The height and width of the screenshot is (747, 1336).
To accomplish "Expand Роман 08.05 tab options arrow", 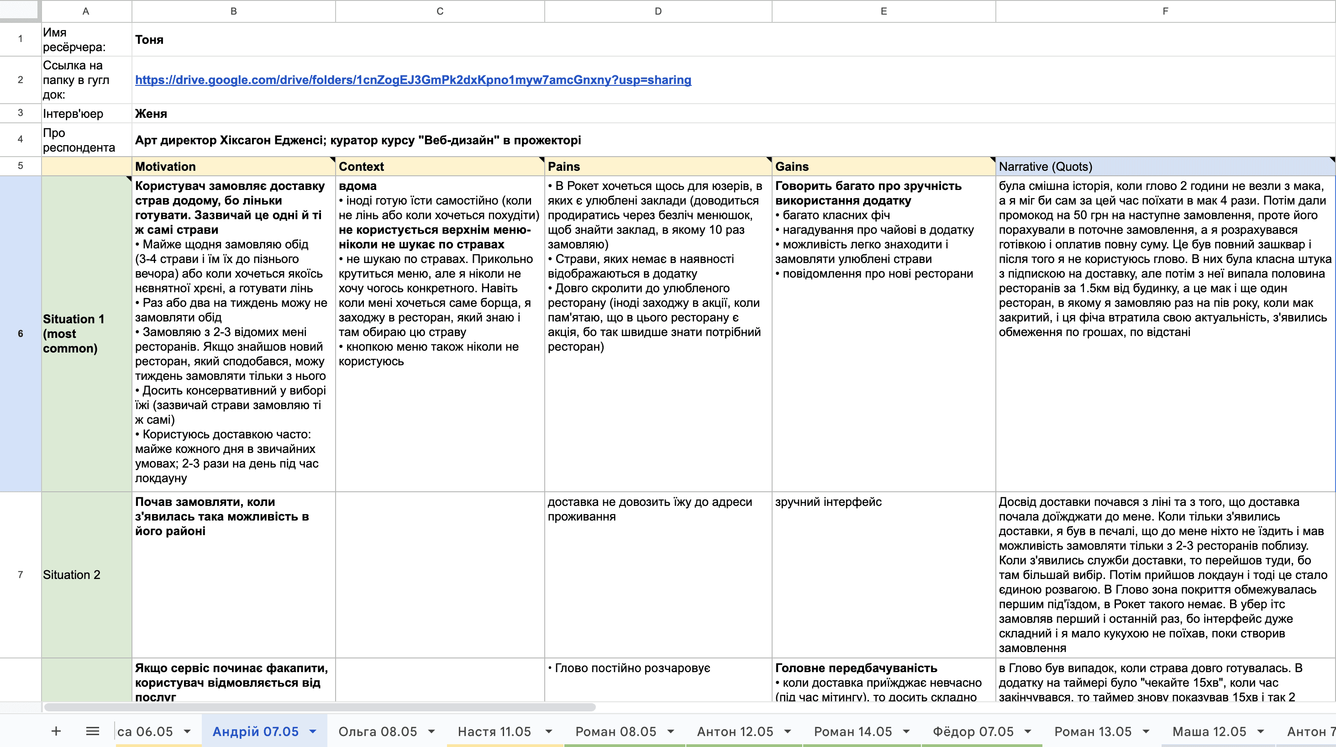I will click(671, 731).
